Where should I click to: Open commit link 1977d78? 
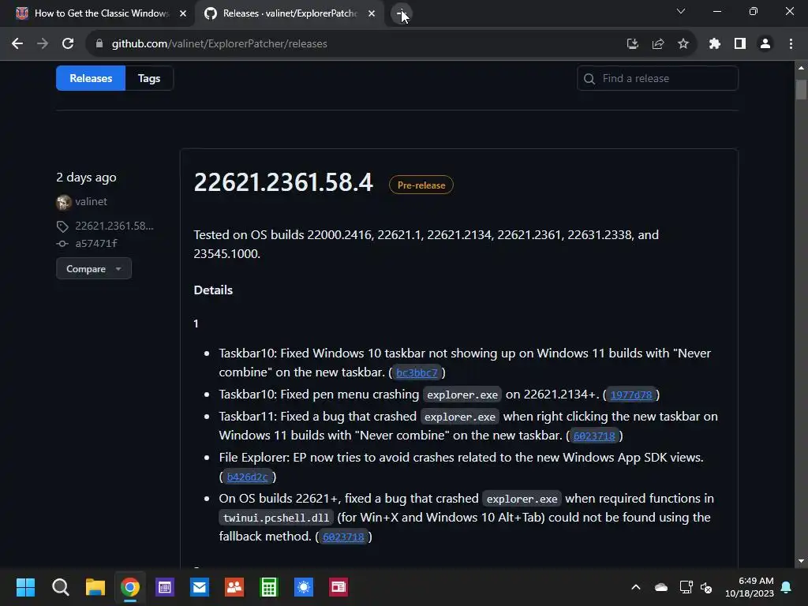coord(631,395)
